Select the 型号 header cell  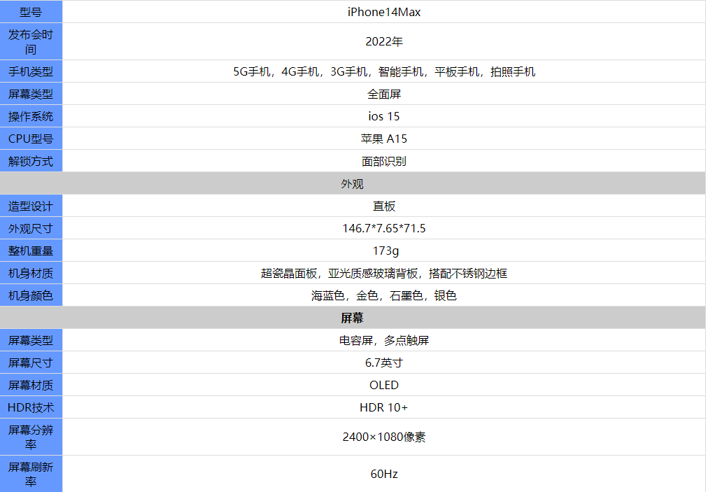pyautogui.click(x=31, y=12)
